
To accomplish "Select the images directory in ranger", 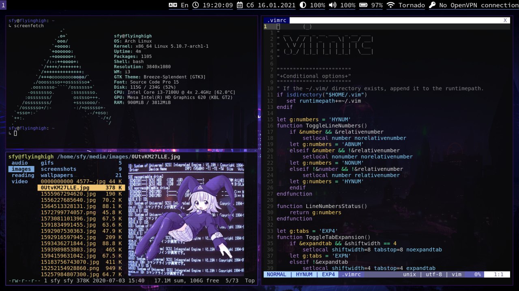I will [21, 169].
